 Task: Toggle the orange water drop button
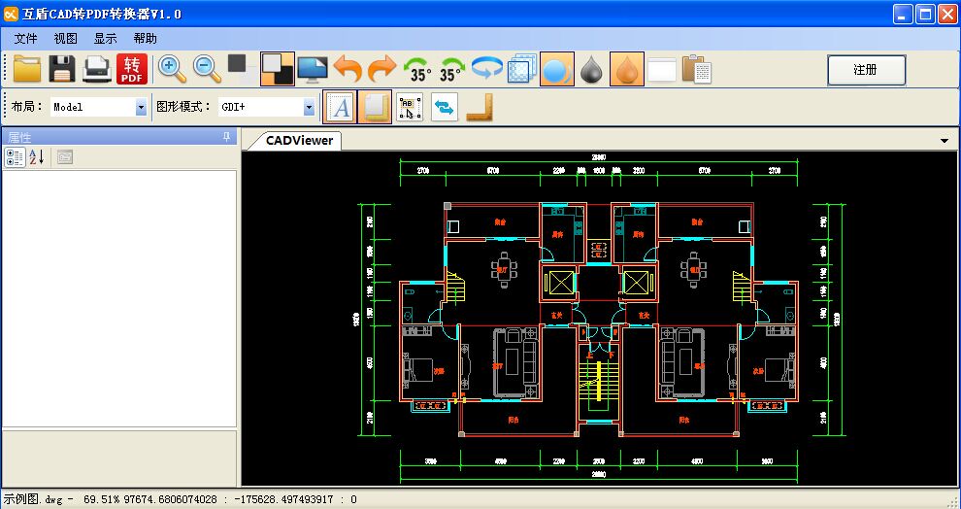(x=626, y=69)
